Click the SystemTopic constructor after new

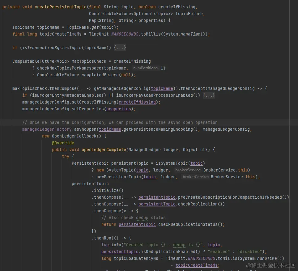[x=120, y=170]
